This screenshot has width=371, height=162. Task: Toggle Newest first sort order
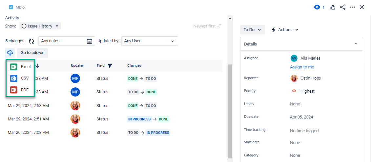(x=207, y=26)
